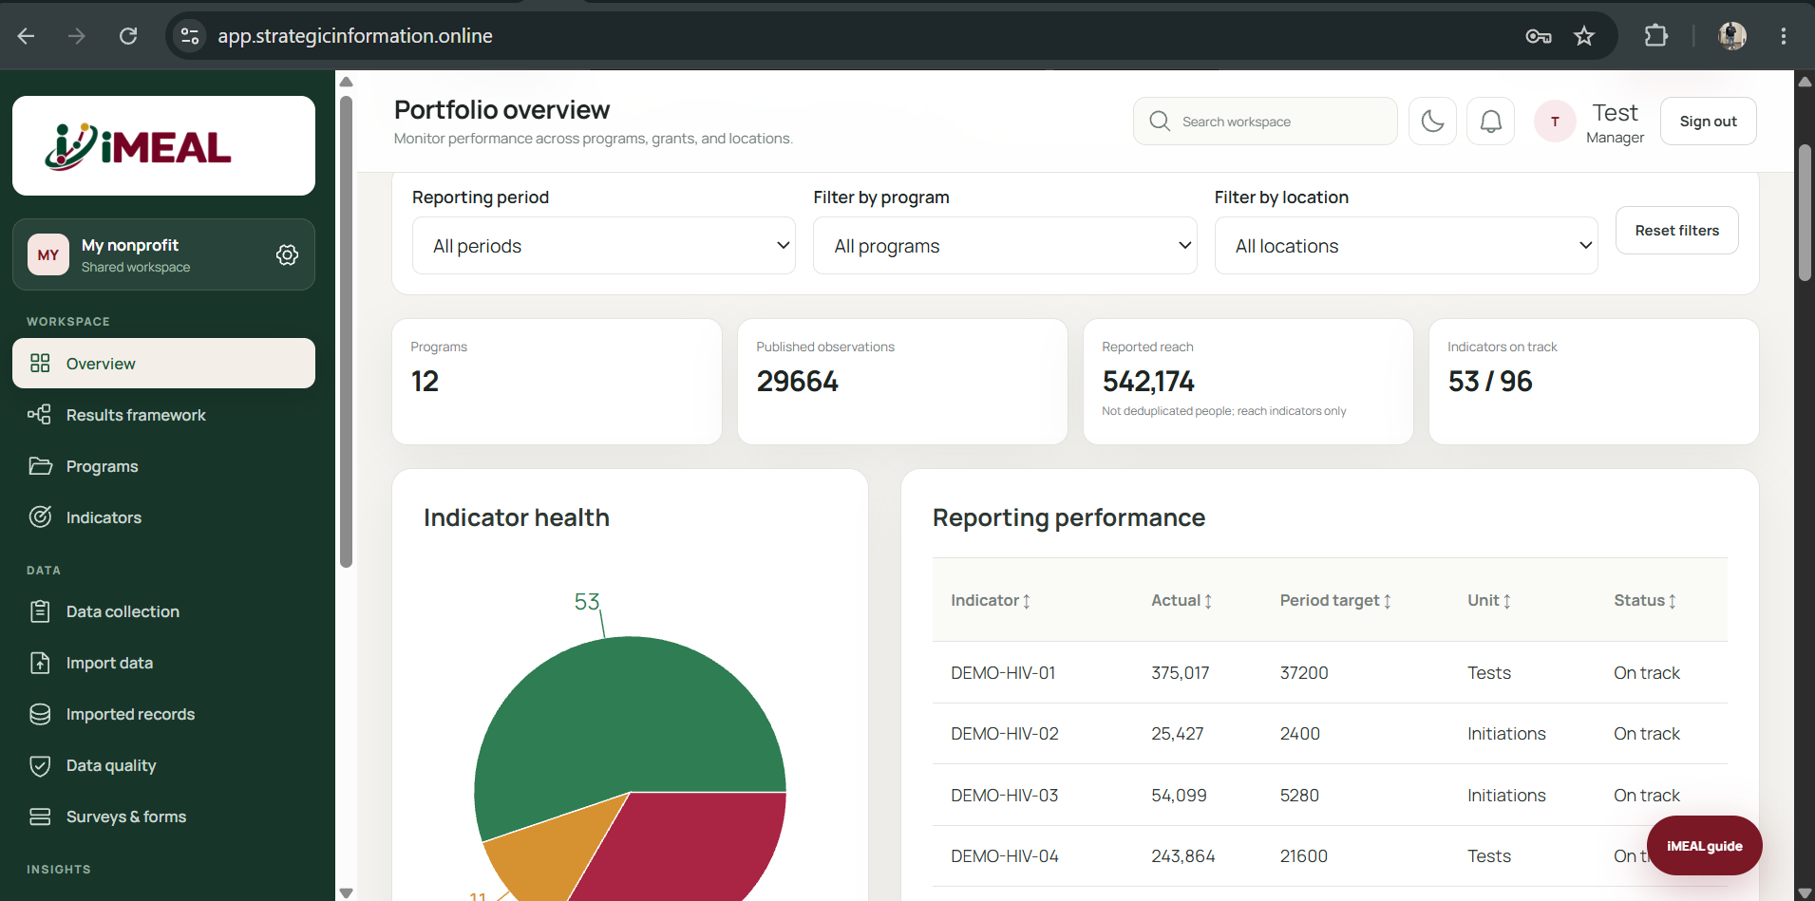This screenshot has height=901, width=1815.
Task: Sort table by Unit column
Action: 1489,600
